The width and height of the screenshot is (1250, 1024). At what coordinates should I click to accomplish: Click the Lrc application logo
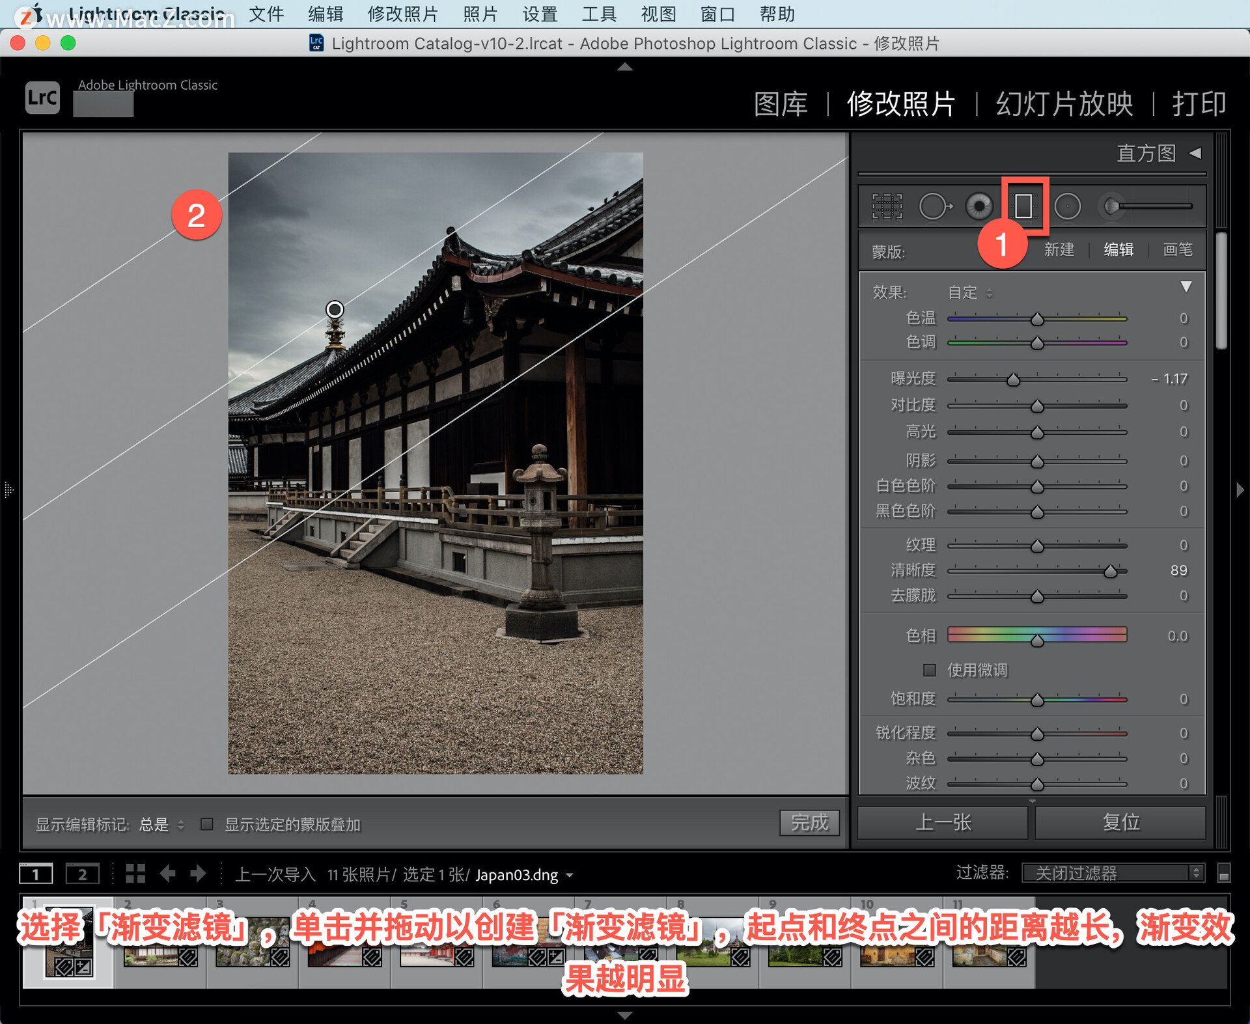[43, 98]
